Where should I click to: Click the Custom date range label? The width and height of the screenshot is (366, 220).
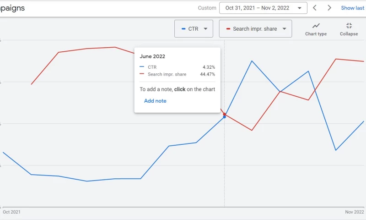(207, 8)
